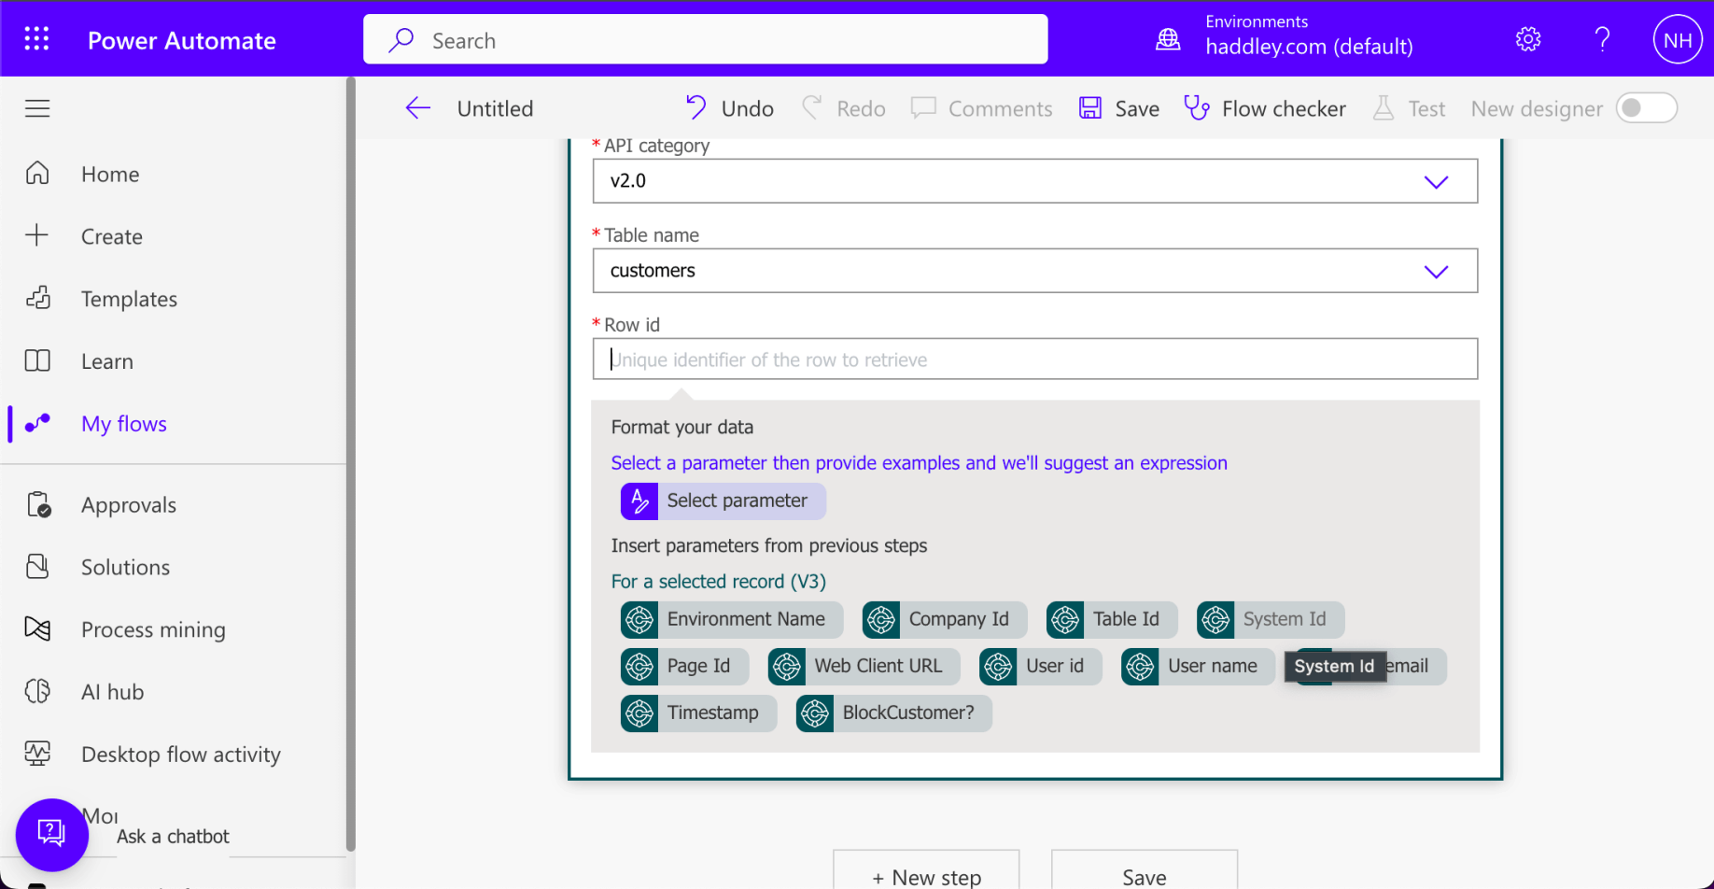Navigate to Home in sidebar
Viewport: 1714px width, 889px height.
[110, 174]
